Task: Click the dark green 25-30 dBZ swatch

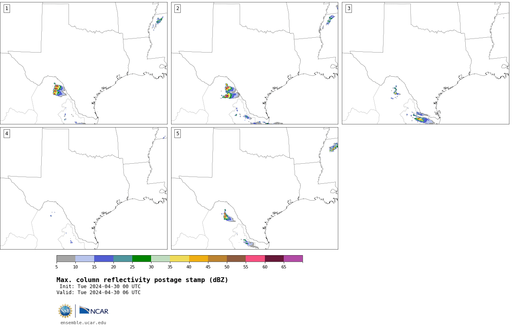Action: [141, 258]
